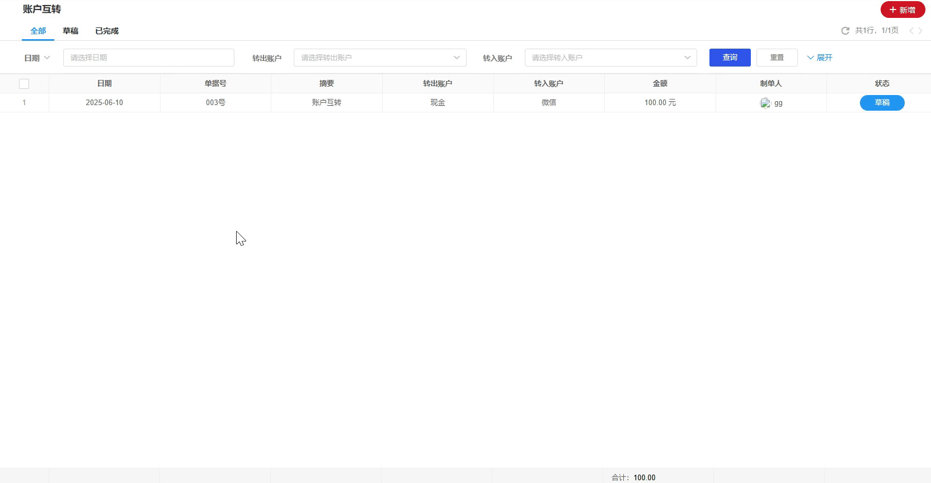Go to previous page arrow
Image resolution: width=931 pixels, height=483 pixels.
pos(911,31)
